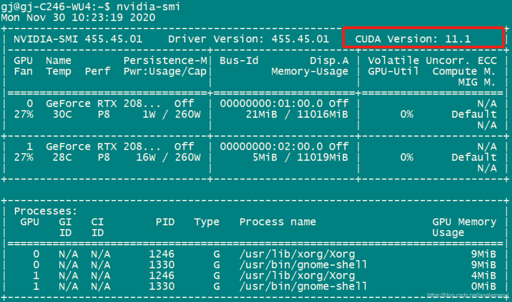512x302 pixels.
Task: Click the 'GPU Memory' column header
Action: pyautogui.click(x=464, y=221)
